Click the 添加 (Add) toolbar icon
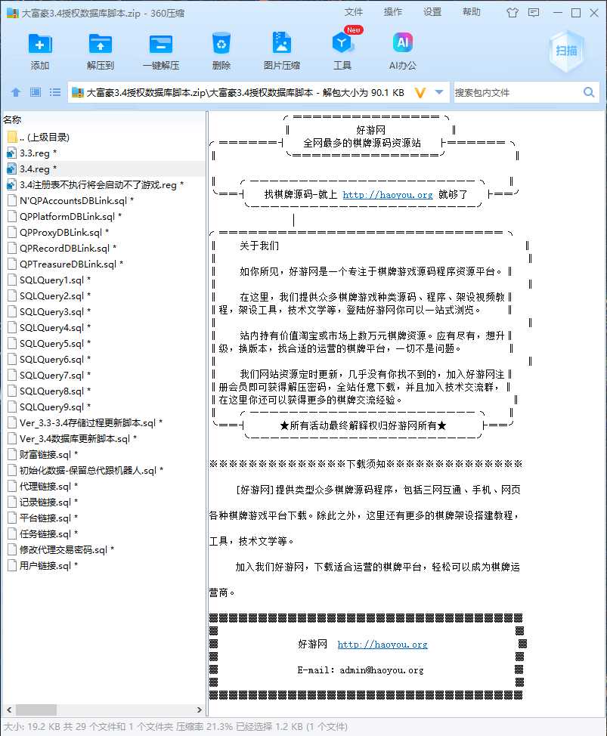This screenshot has height=736, width=607. 40,44
